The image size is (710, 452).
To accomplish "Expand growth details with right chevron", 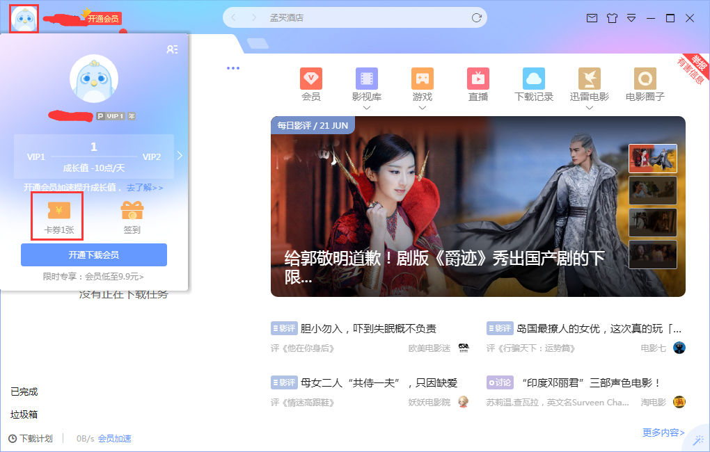I will (180, 156).
